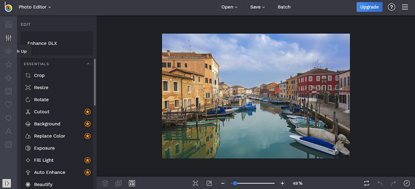Select Crop from the Essentials list

coord(39,76)
